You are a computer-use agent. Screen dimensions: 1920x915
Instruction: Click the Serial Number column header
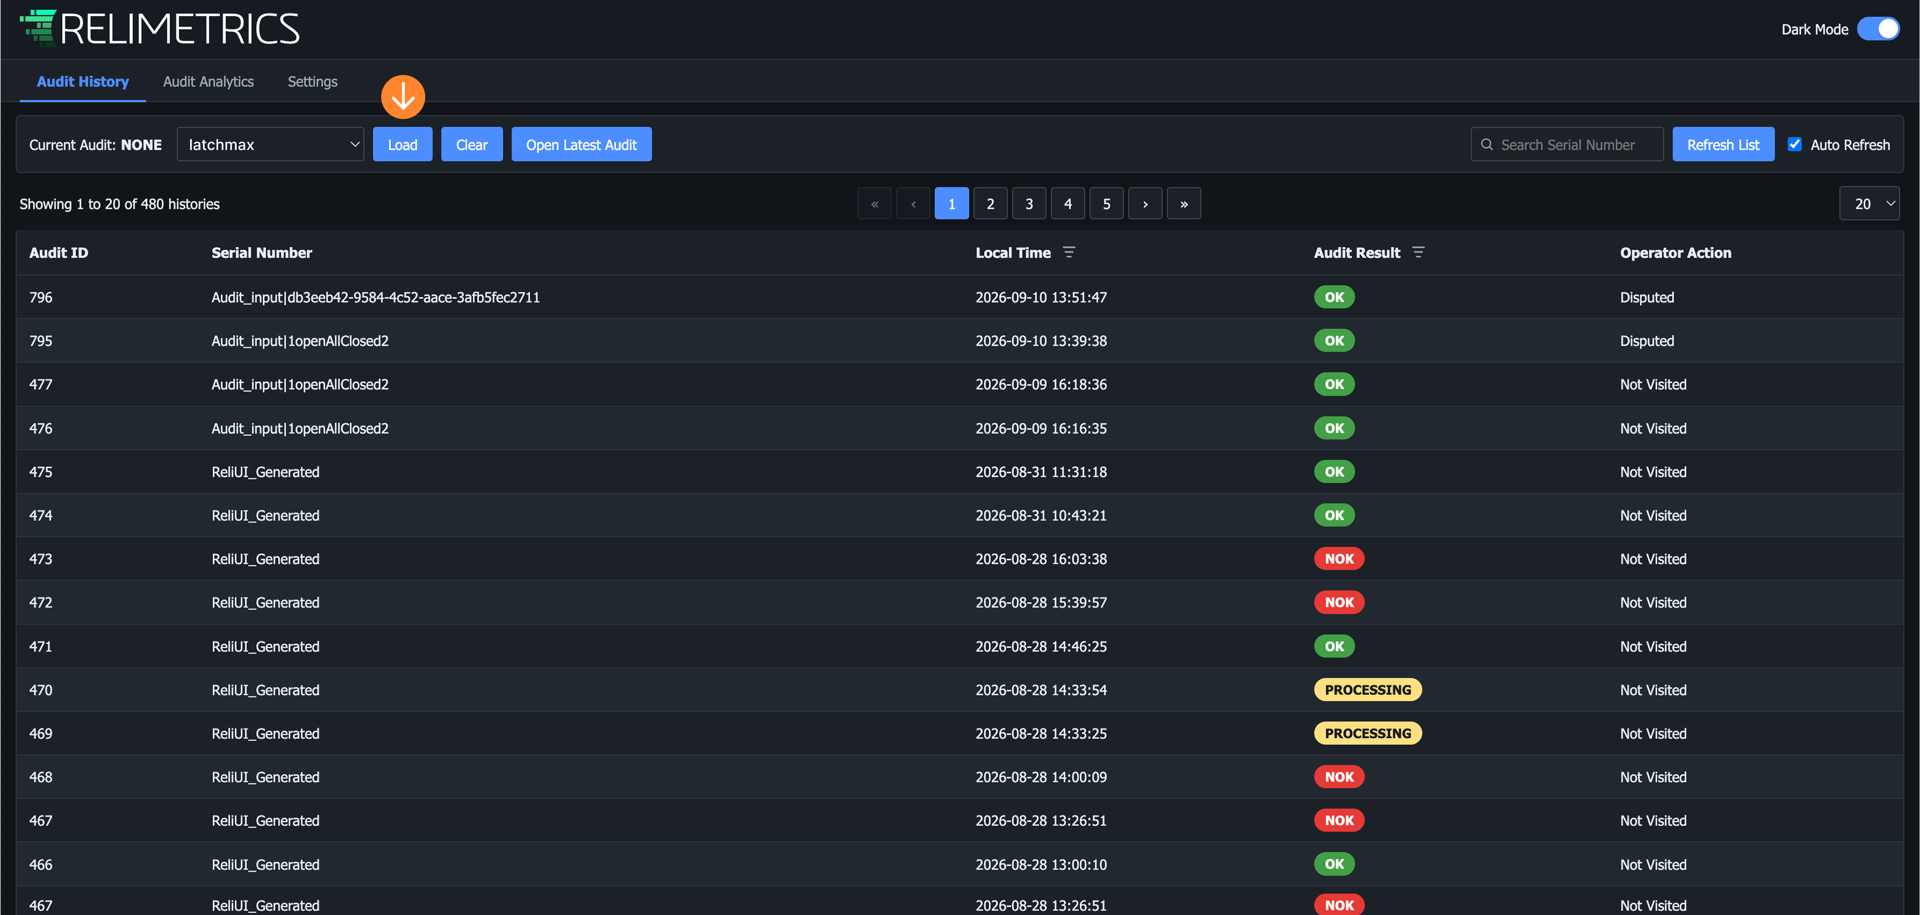coord(262,252)
